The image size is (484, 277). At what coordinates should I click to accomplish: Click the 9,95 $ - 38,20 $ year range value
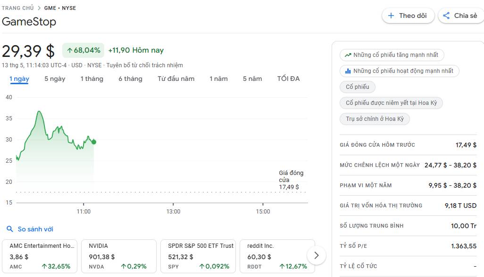tap(452, 186)
